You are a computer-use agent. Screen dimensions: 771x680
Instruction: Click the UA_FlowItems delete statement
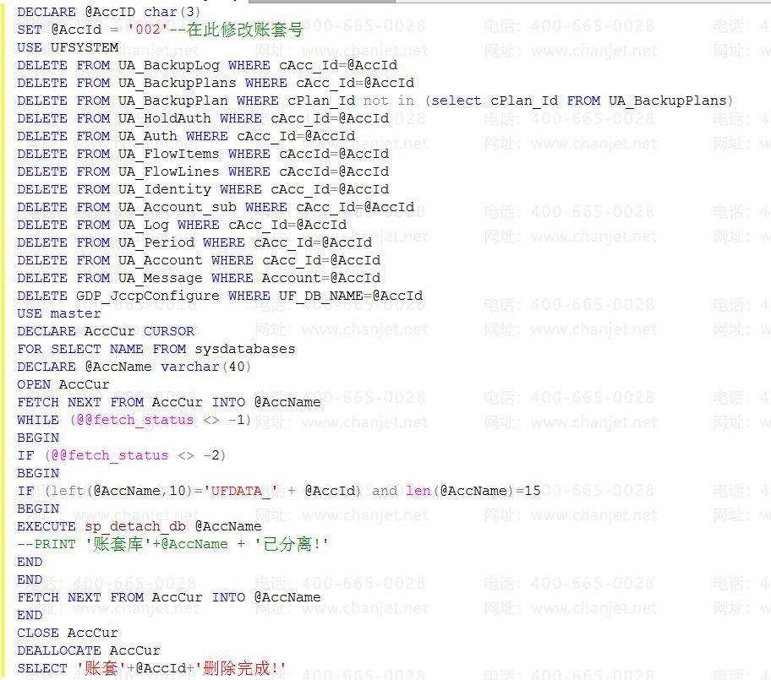[x=203, y=153]
